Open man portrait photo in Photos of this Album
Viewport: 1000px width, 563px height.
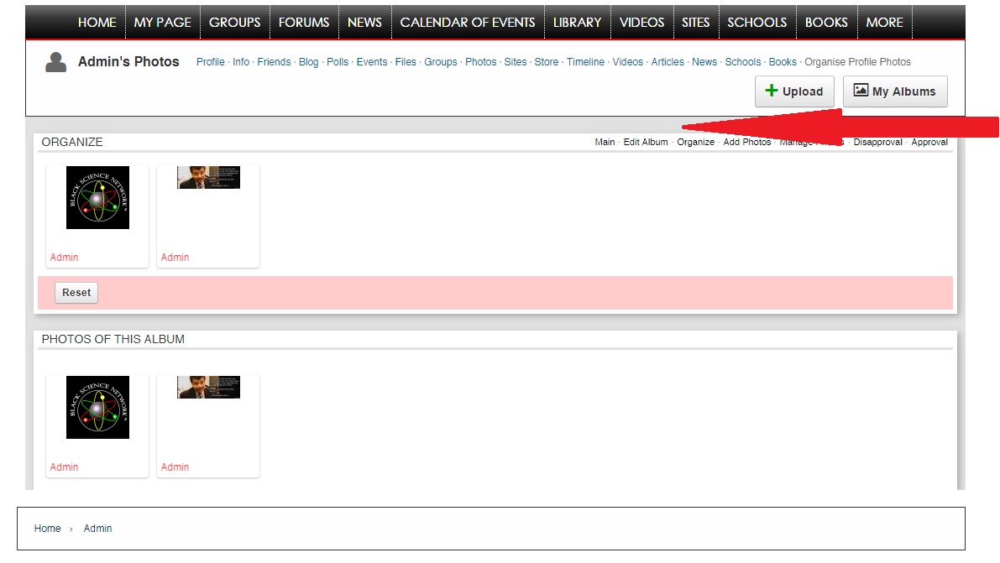(208, 387)
